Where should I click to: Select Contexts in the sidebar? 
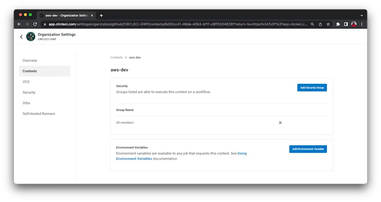pos(45,71)
